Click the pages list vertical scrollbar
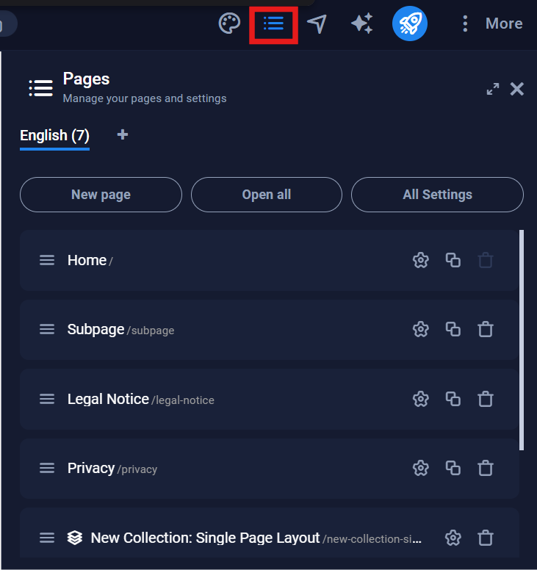This screenshot has width=537, height=570. pos(522,338)
